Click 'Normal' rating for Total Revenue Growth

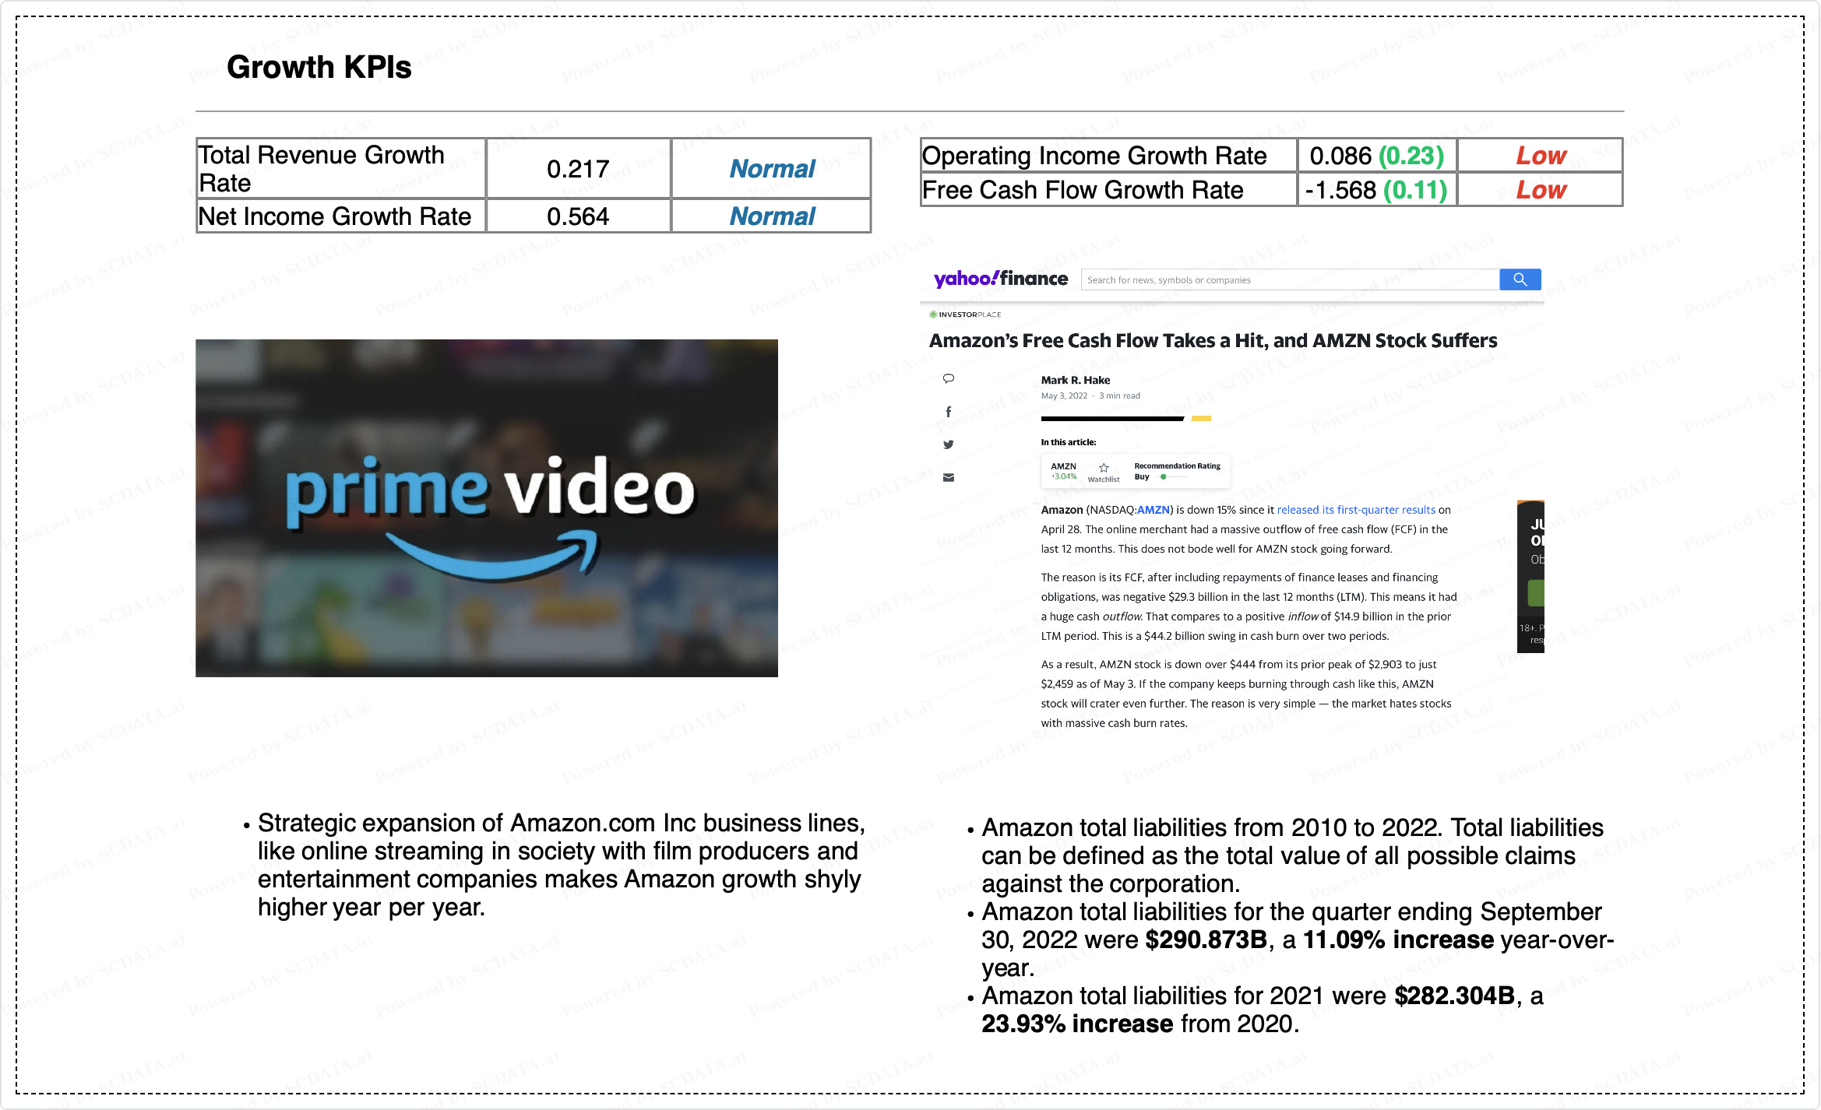(x=771, y=169)
